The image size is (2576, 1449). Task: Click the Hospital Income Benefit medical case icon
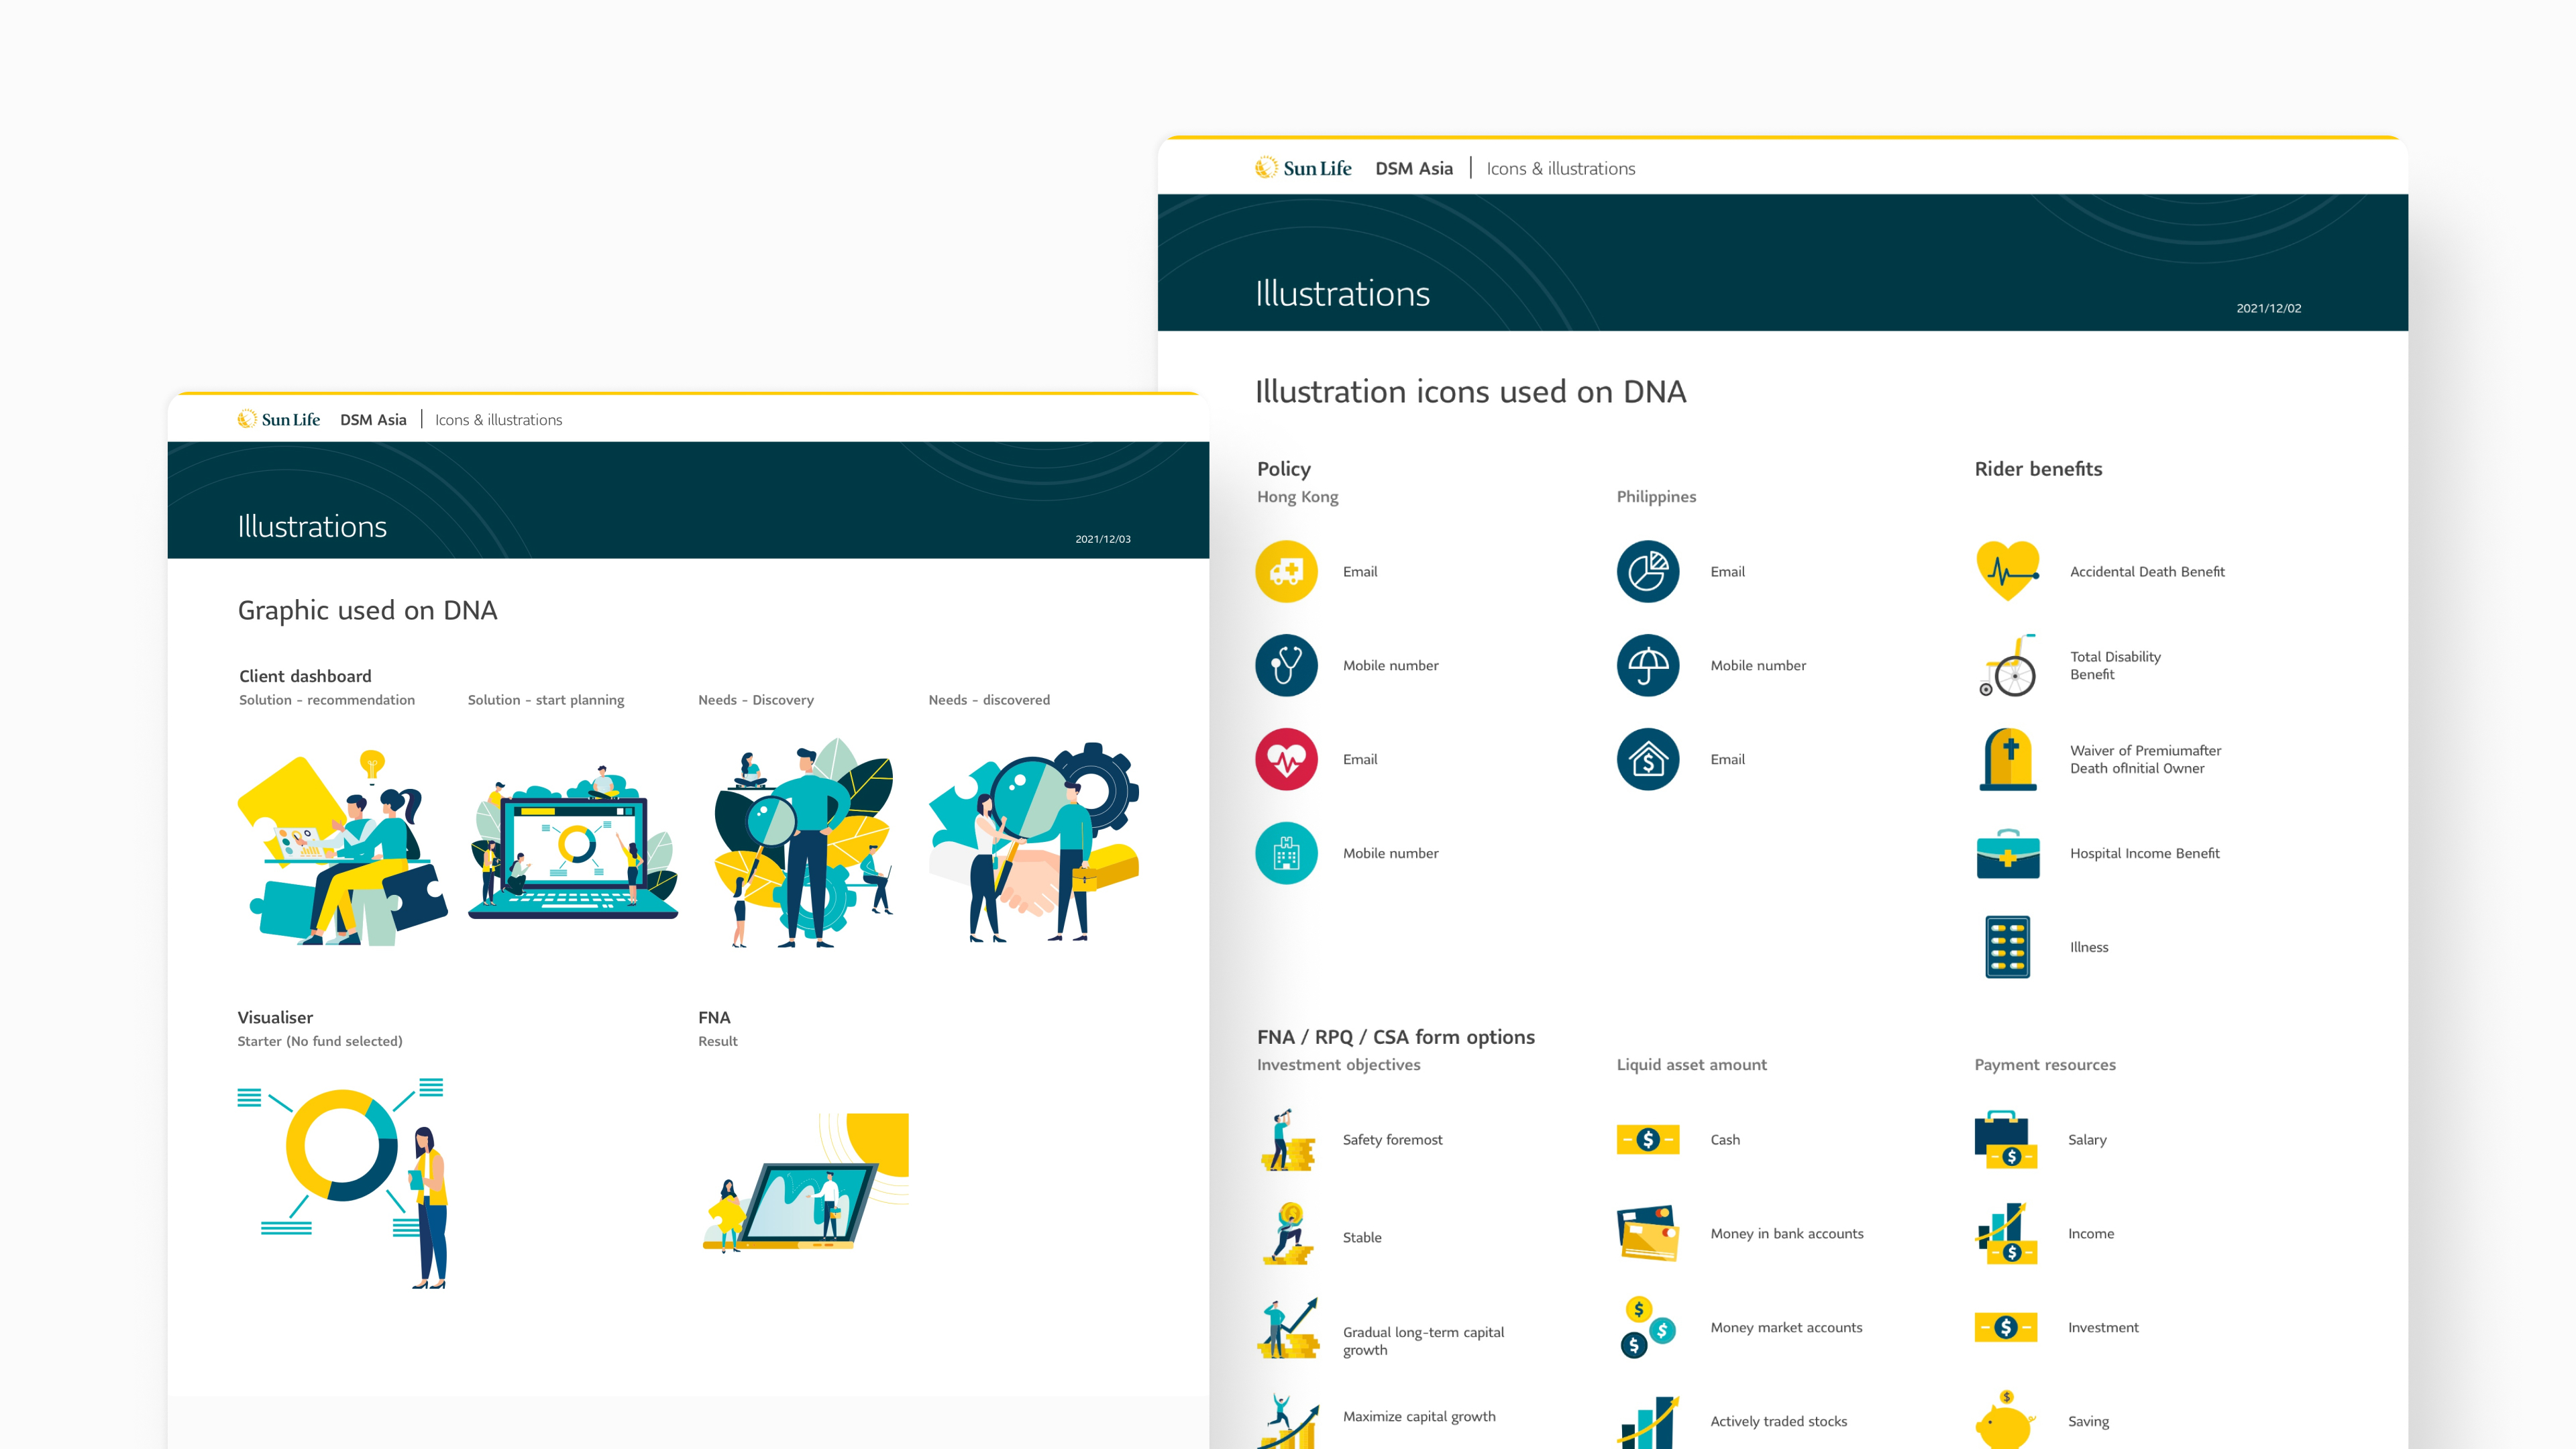(2008, 853)
